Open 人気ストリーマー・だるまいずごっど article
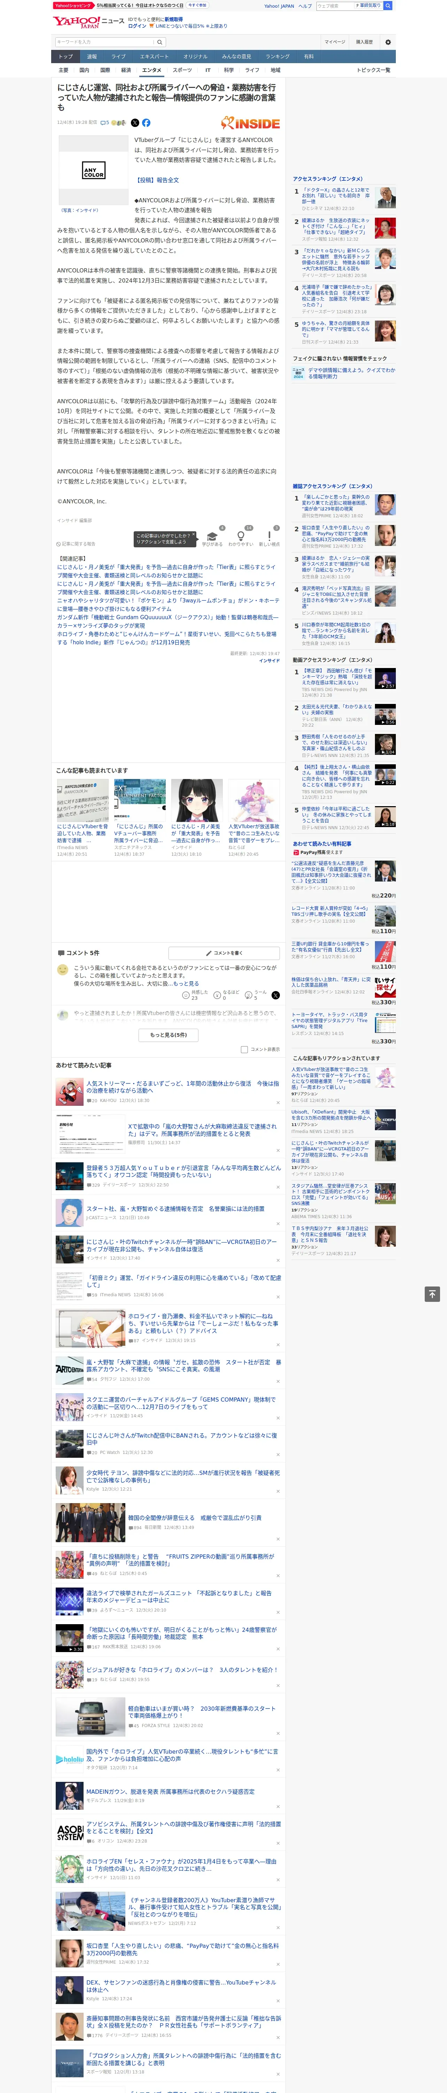 click(182, 1086)
